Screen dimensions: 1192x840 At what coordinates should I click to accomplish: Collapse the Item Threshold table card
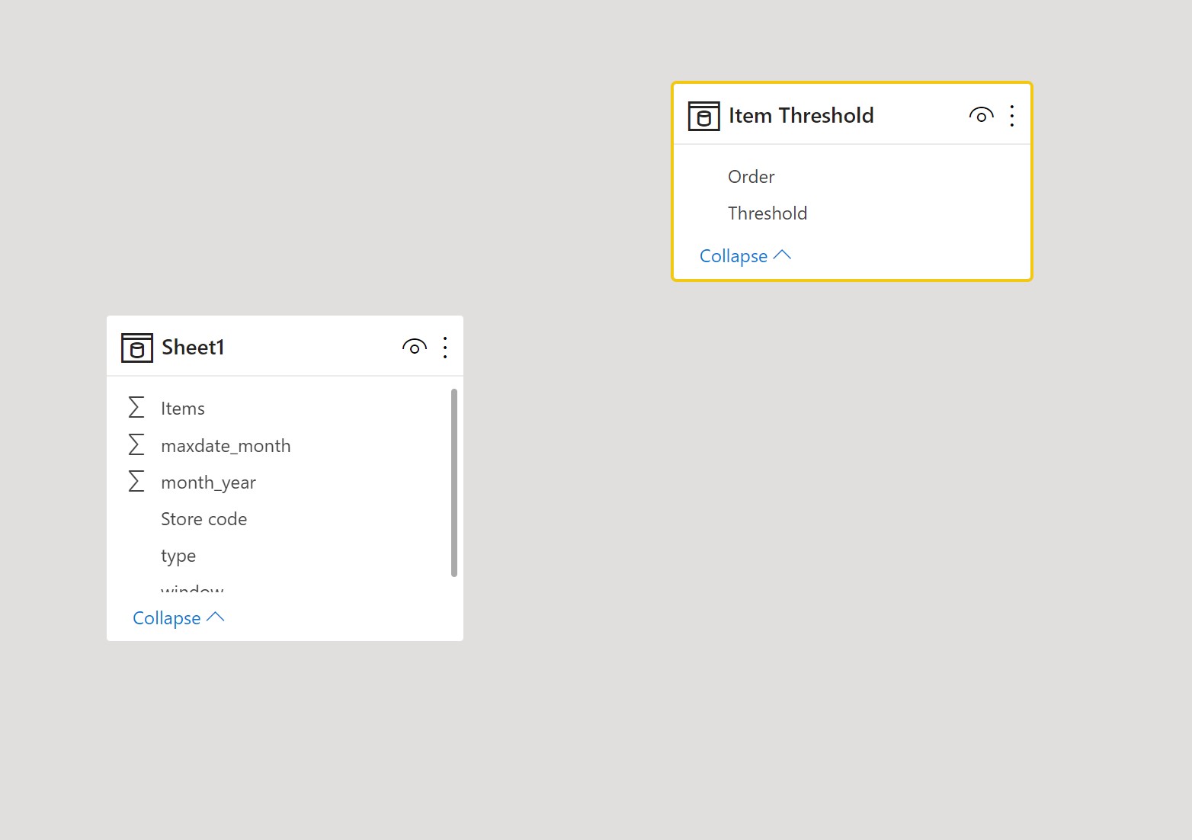(x=745, y=256)
